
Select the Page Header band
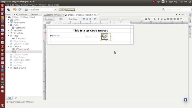click(20, 41)
